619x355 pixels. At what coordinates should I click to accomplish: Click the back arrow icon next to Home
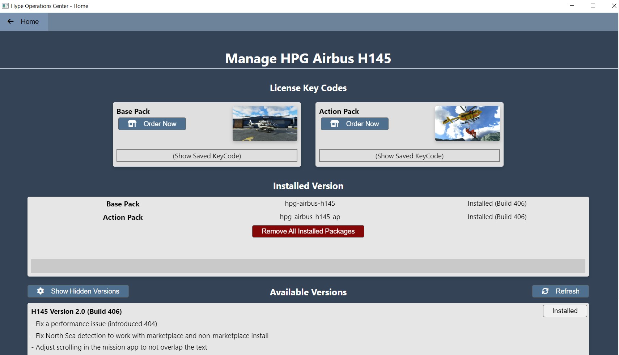[x=10, y=21]
